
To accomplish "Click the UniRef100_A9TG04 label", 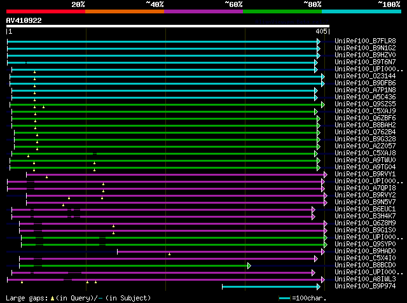I will pyautogui.click(x=365, y=167).
